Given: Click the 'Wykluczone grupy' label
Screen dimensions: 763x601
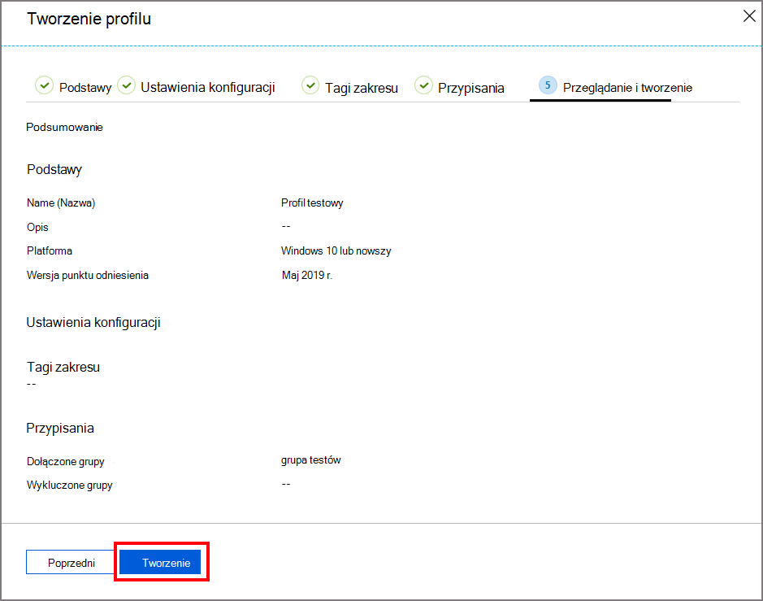Looking at the screenshot, I should tap(70, 485).
